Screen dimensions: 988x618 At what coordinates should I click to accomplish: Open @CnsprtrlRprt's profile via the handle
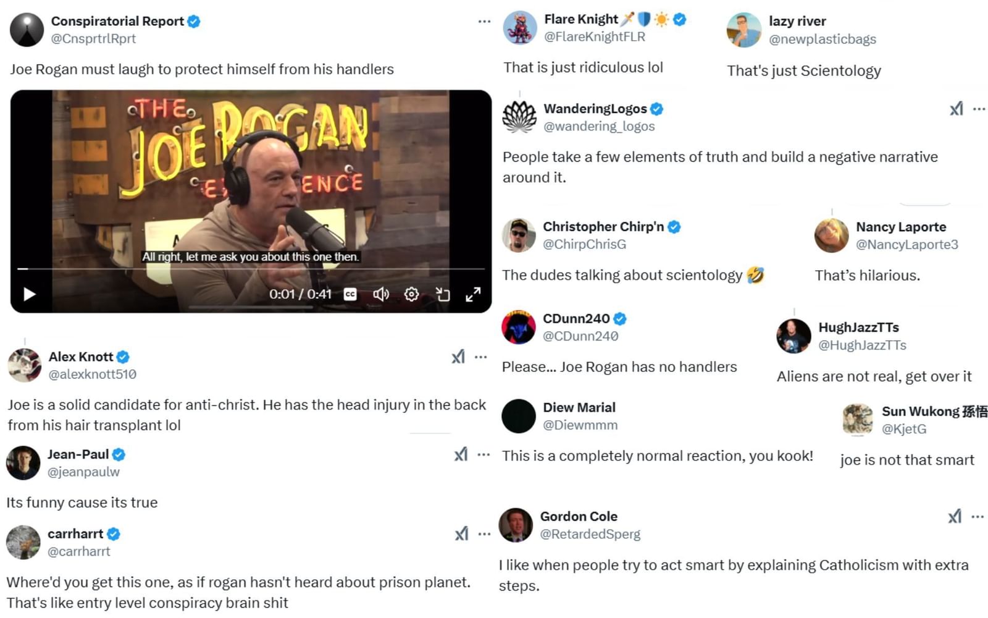[x=93, y=38]
